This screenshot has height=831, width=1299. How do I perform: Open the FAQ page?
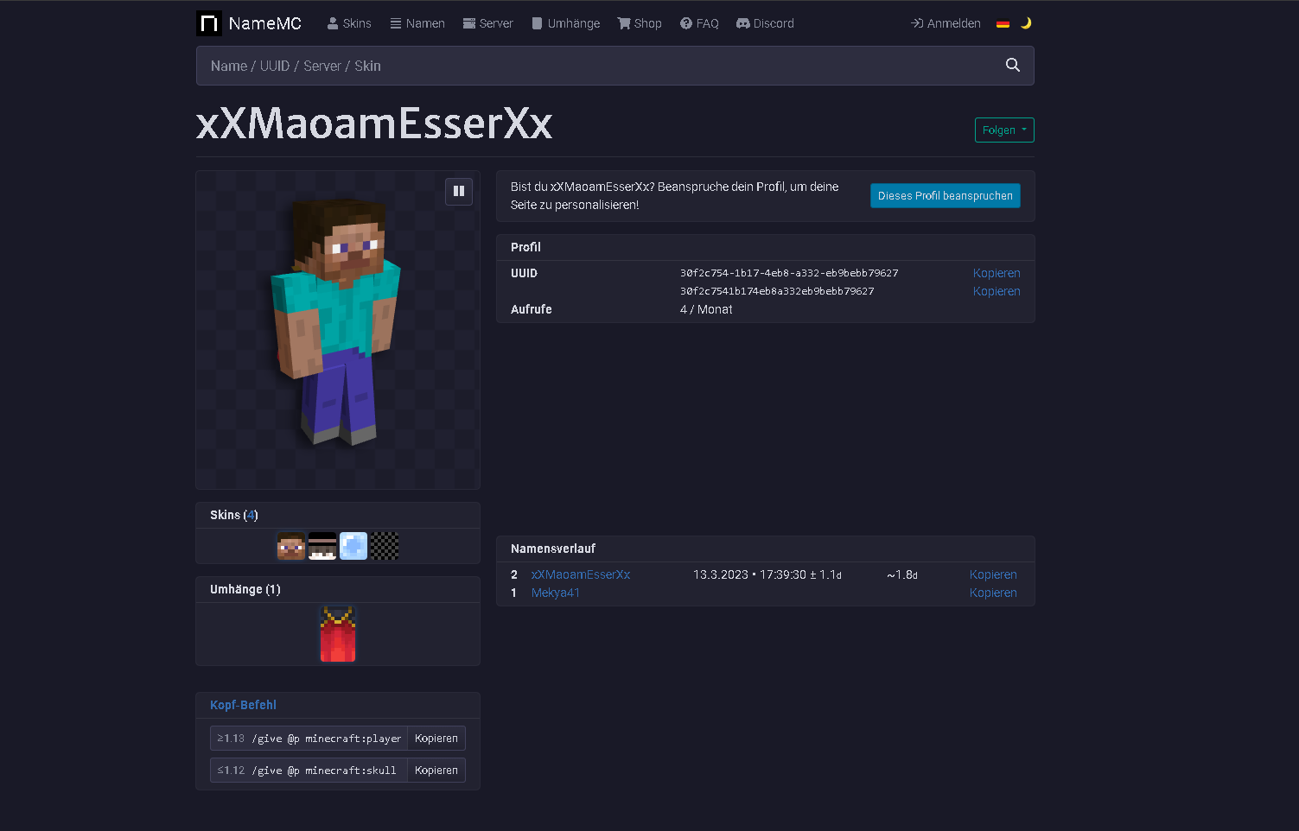click(699, 23)
